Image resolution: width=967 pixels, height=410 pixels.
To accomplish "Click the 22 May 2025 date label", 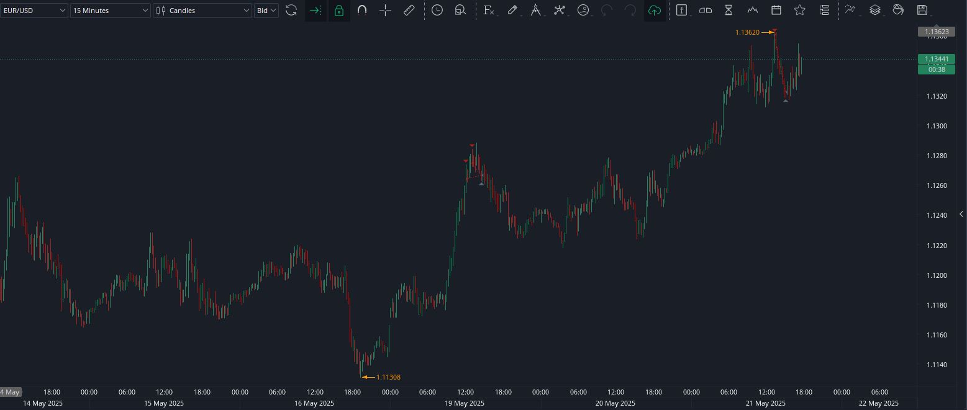I will click(878, 403).
